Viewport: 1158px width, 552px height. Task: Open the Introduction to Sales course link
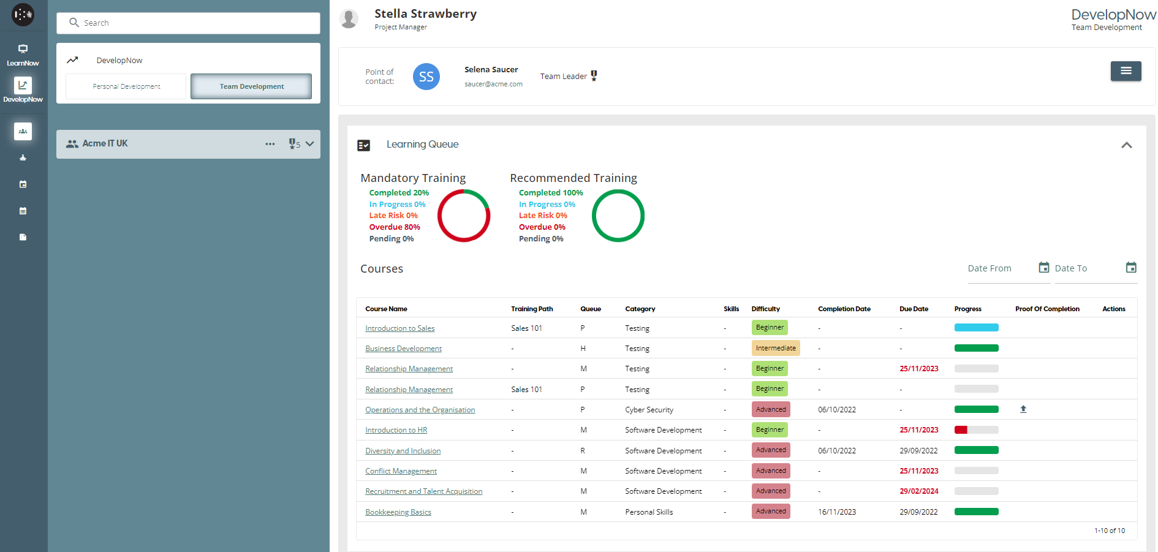[x=399, y=328]
